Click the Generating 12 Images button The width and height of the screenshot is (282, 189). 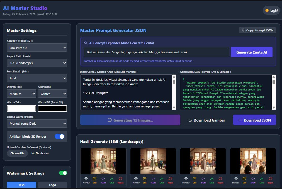[130, 120]
